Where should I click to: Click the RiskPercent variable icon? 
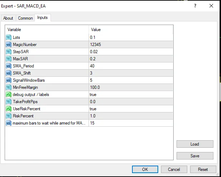coord(9,116)
